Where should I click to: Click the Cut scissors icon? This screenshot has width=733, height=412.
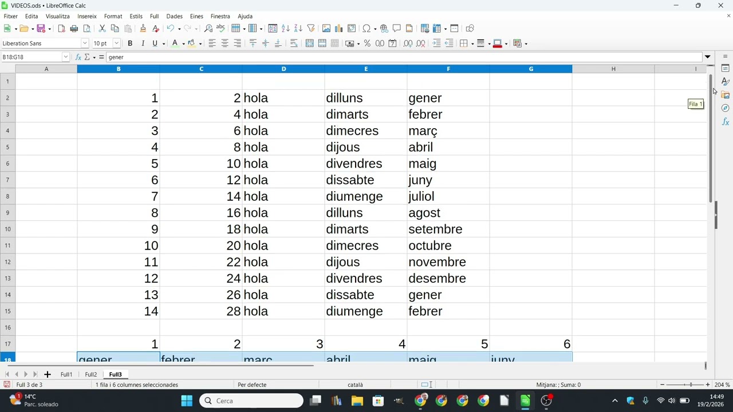pyautogui.click(x=102, y=28)
